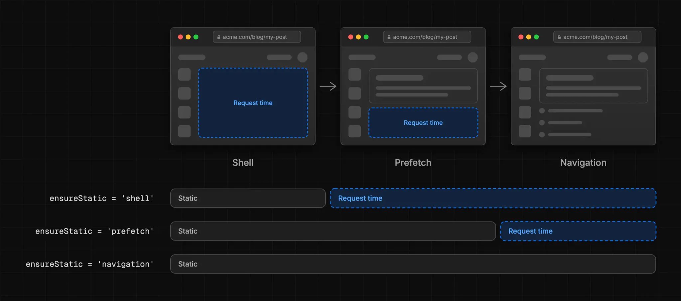The width and height of the screenshot is (681, 301).
Task: Click the avatar circle in Shell window
Action: coord(302,57)
